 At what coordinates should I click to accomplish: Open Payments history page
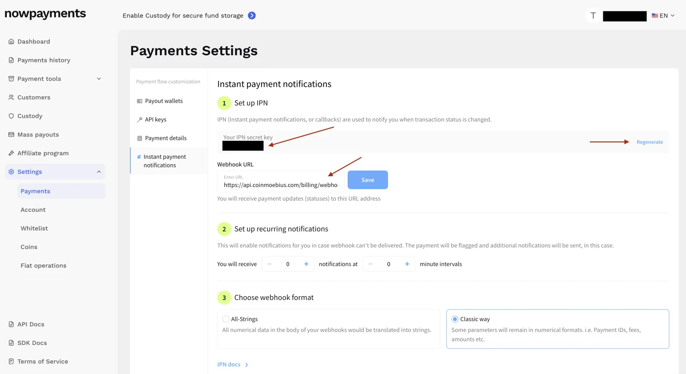tap(44, 60)
